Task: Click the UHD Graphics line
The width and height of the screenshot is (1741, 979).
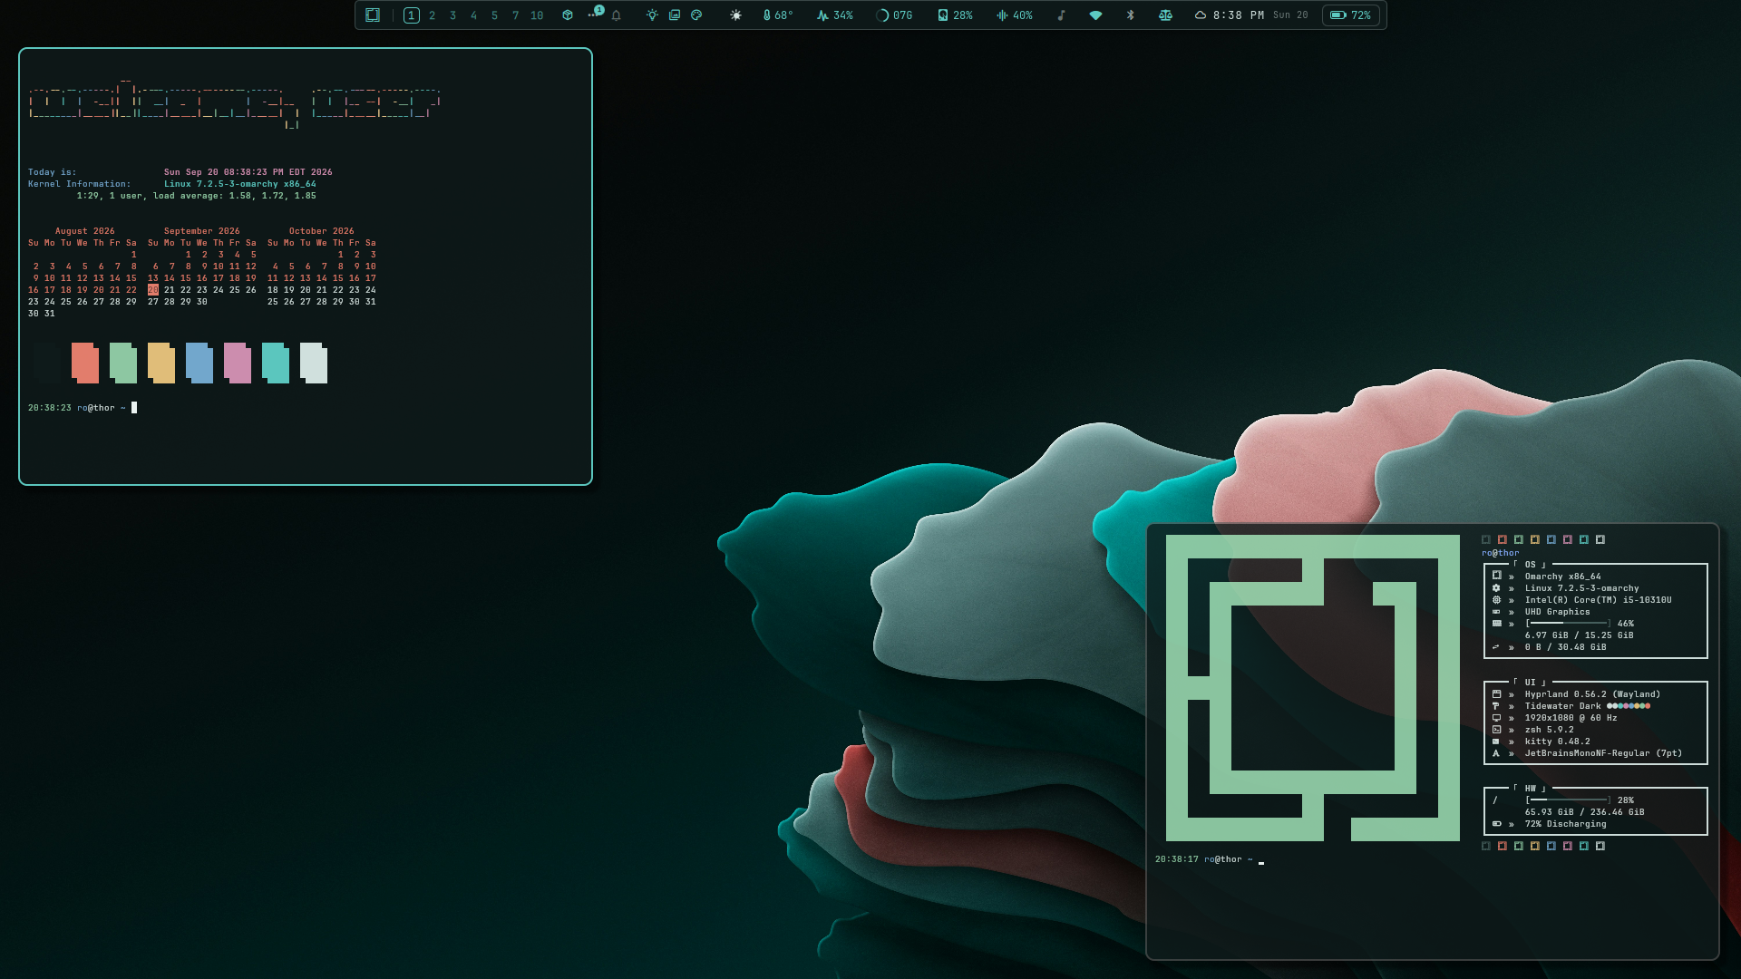Action: pos(1557,612)
